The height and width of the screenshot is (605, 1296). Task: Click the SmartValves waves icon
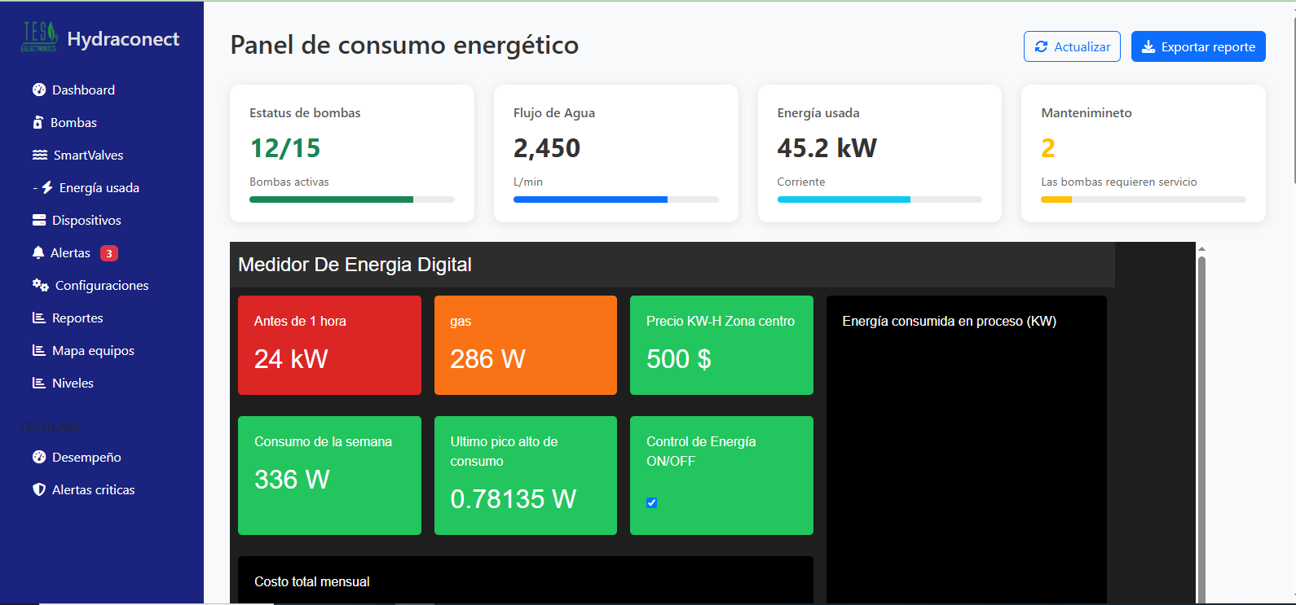point(40,155)
